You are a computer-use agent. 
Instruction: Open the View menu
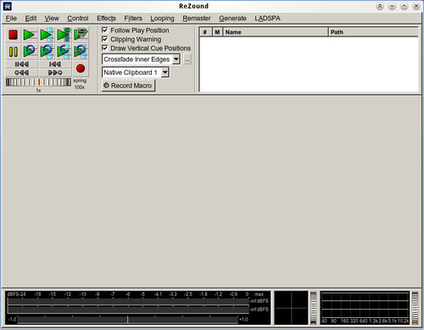[52, 19]
